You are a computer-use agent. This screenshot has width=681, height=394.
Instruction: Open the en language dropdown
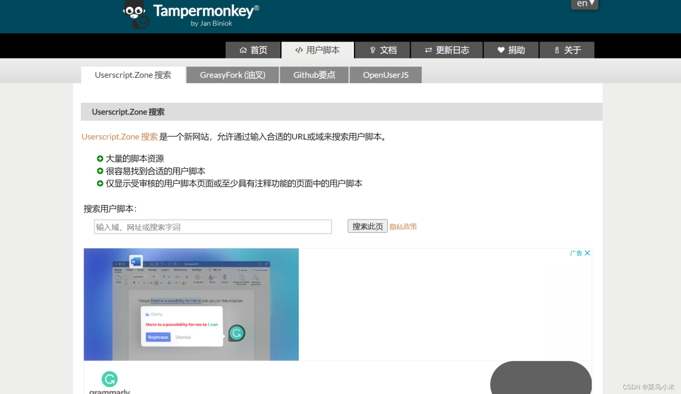(x=585, y=4)
